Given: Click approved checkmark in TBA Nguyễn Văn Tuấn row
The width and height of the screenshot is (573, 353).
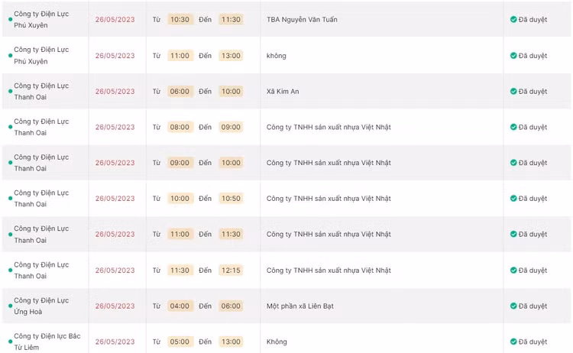Looking at the screenshot, I should click(x=513, y=20).
